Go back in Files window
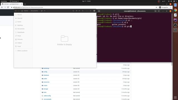Image resolution: width=178 pixels, height=100 pixels. click(x=16, y=11)
